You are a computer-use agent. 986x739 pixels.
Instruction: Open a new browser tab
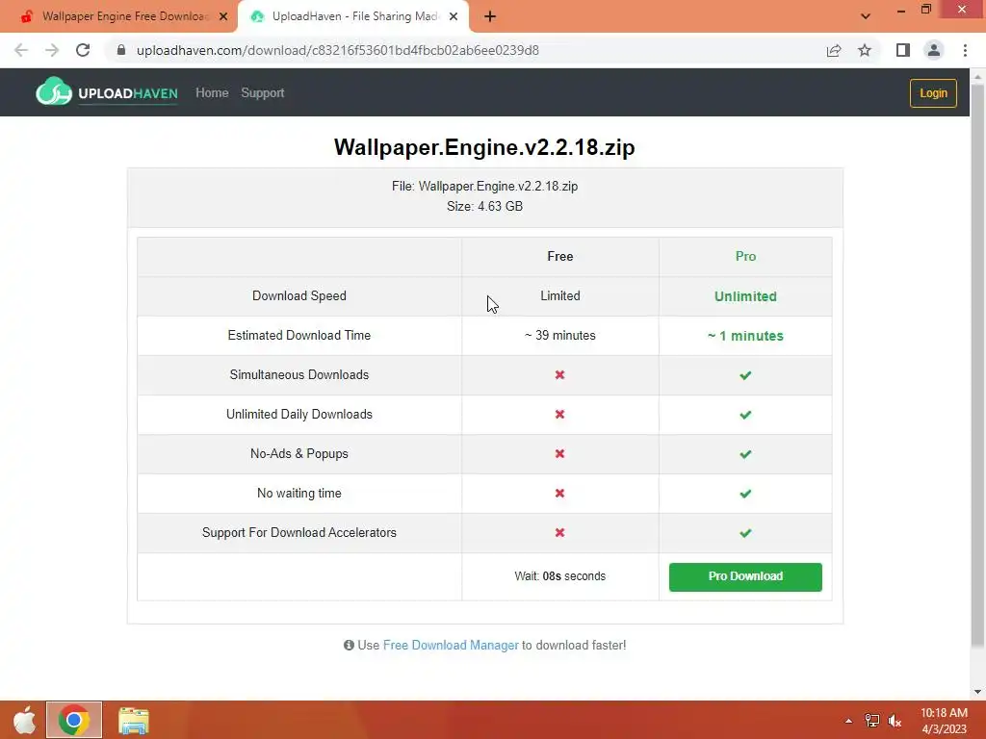click(490, 16)
